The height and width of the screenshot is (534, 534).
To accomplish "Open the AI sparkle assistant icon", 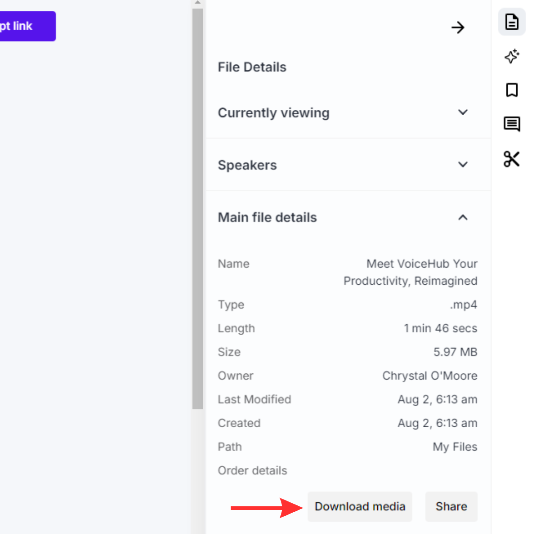I will click(512, 56).
